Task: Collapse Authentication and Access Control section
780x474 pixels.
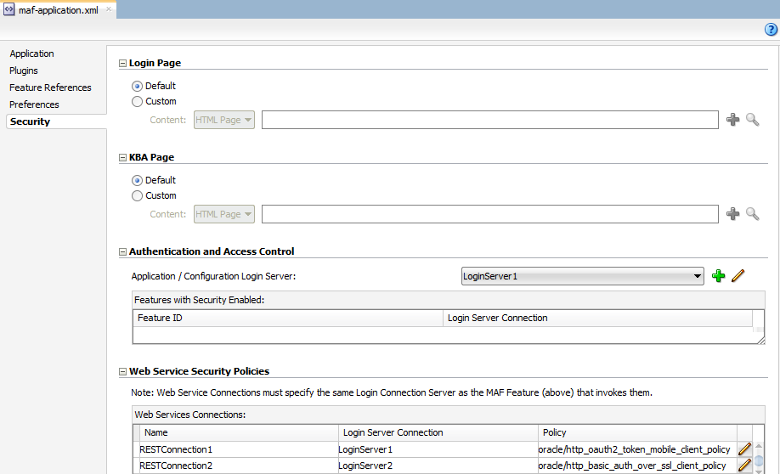Action: tap(122, 251)
